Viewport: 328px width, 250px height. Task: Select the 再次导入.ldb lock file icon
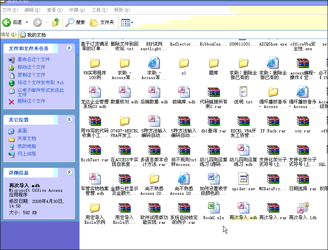tap(303, 208)
